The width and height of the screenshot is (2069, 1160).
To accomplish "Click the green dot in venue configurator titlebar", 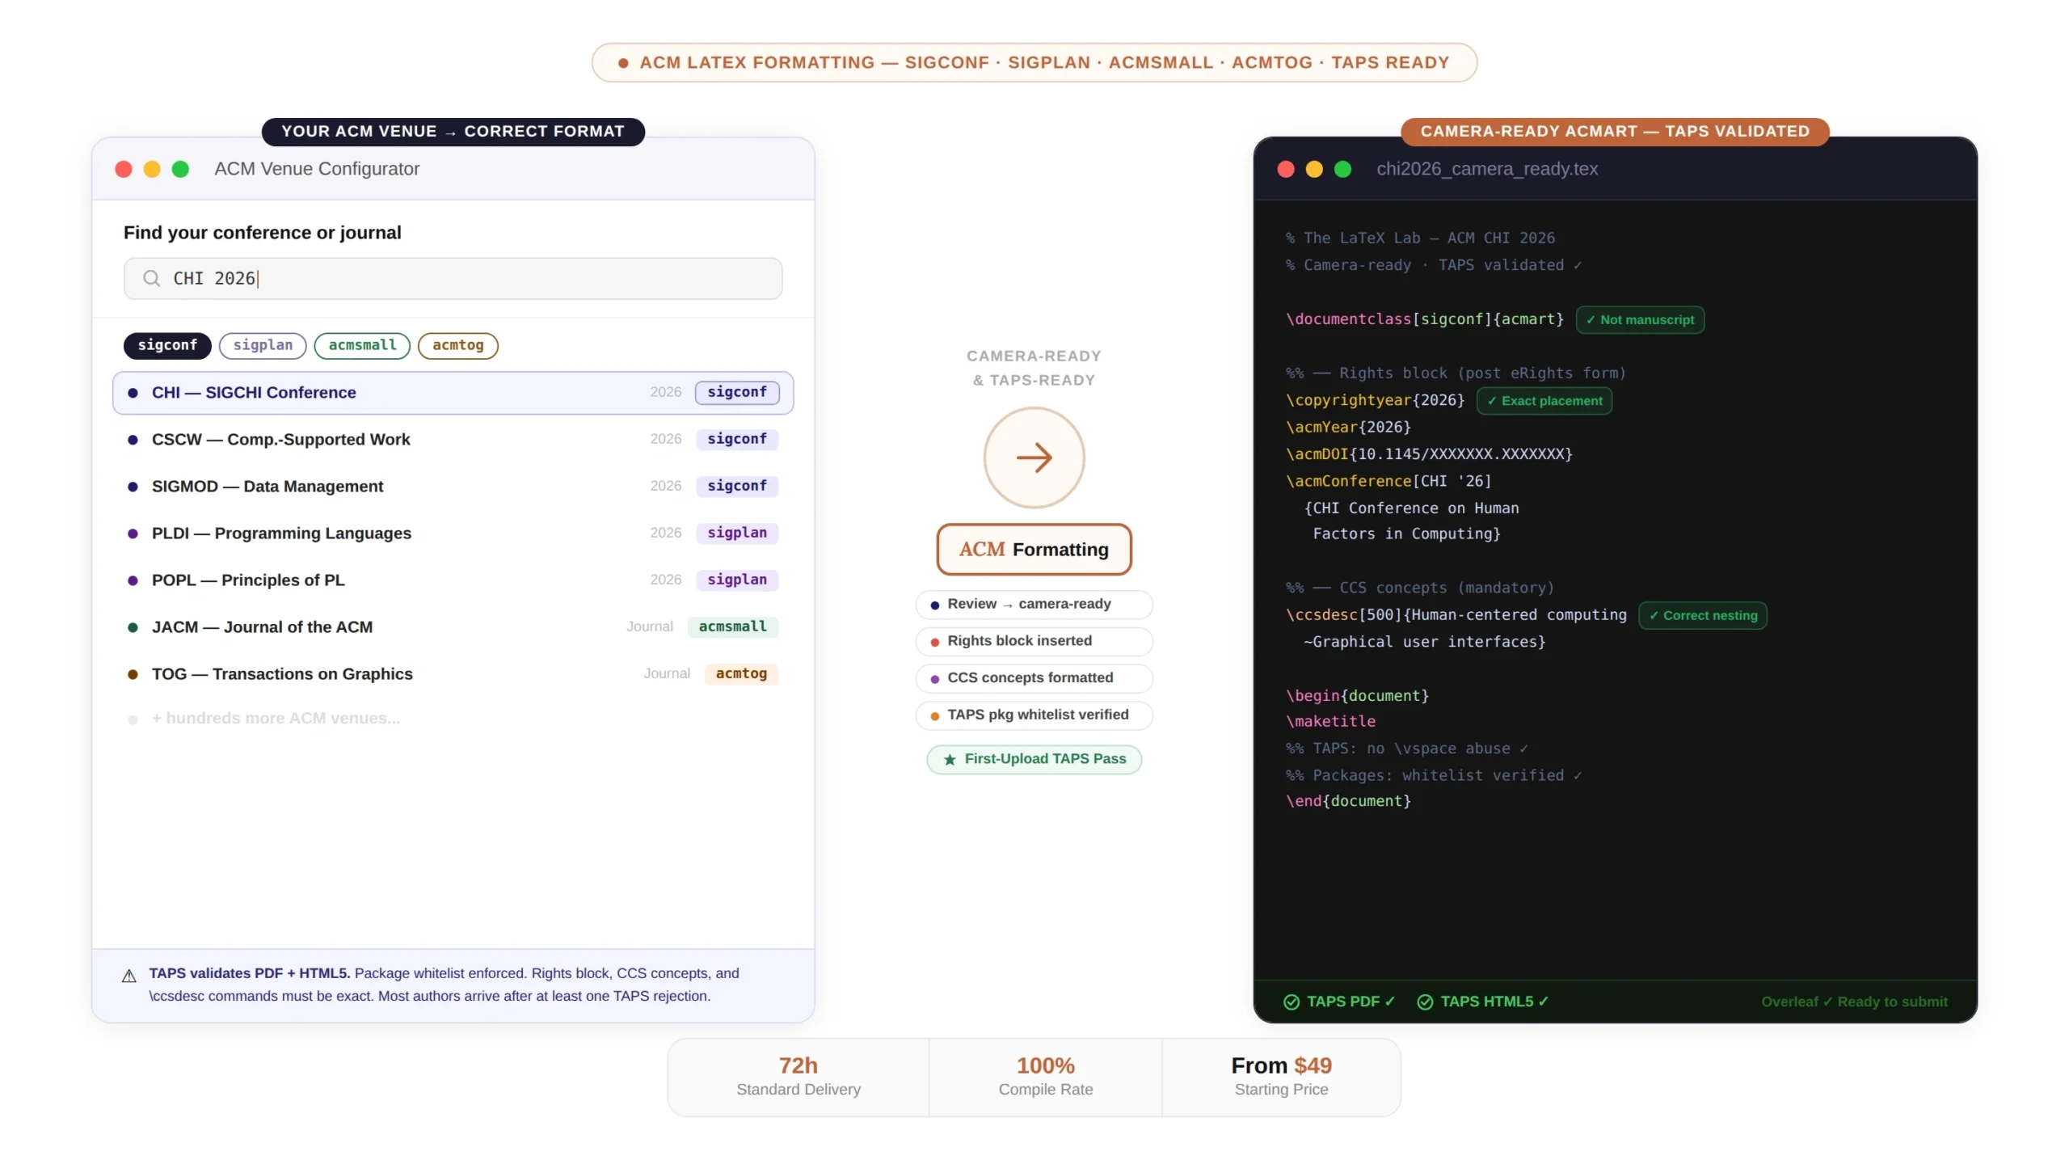I will (x=180, y=169).
